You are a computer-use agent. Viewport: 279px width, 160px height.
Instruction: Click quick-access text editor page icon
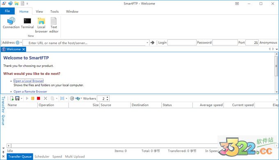[23, 3]
